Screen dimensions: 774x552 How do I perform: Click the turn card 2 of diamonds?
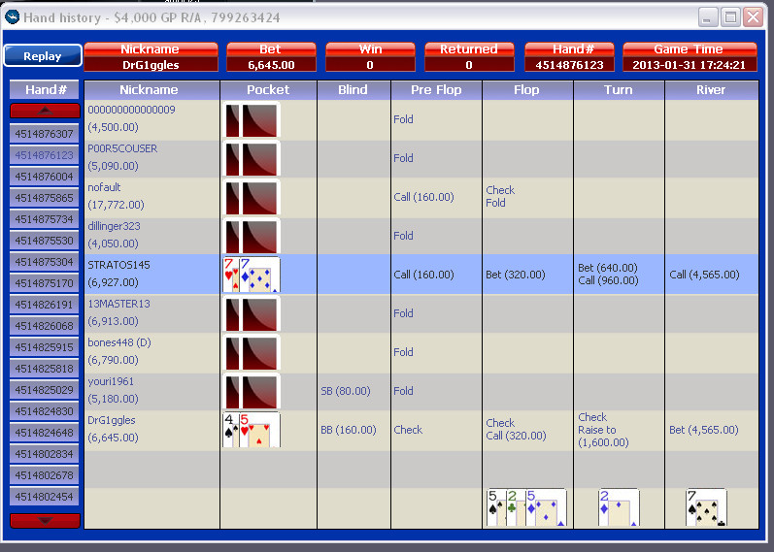pos(619,507)
